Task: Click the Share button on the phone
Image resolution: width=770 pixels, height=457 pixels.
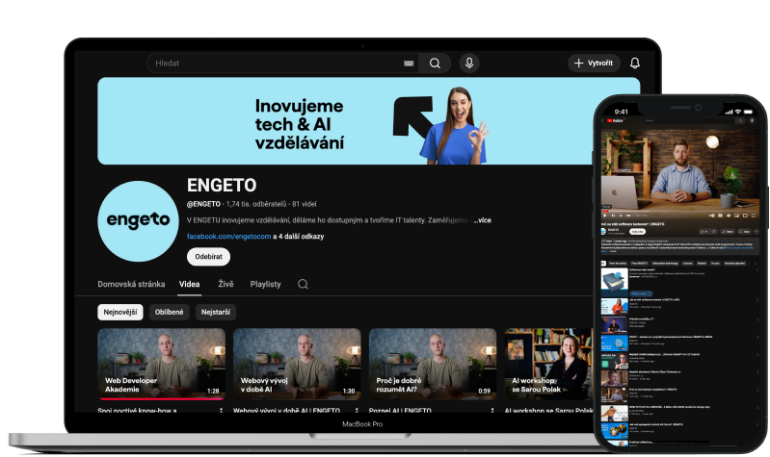Action: pyautogui.click(x=728, y=232)
